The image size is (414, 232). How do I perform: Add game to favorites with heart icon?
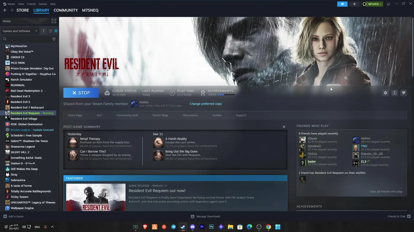[x=404, y=93]
